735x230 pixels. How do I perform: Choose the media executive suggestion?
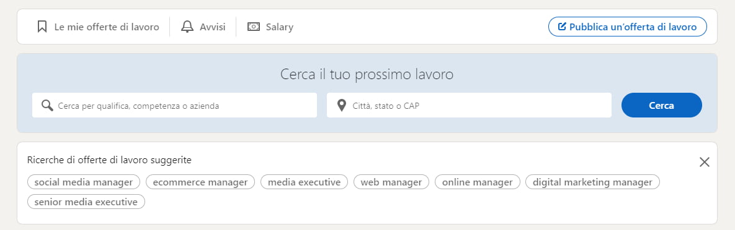click(x=304, y=182)
